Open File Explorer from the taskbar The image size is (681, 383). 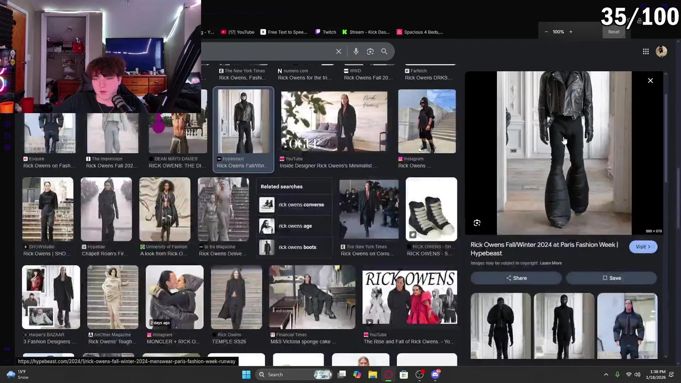(x=372, y=374)
